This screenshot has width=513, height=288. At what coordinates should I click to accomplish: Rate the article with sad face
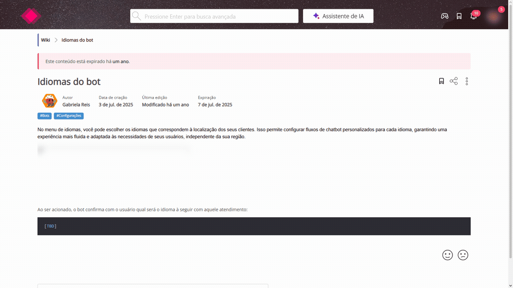coord(463,255)
